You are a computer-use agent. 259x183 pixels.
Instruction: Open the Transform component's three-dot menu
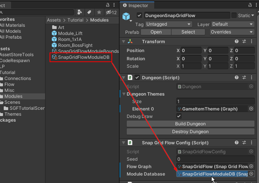pos(252,42)
